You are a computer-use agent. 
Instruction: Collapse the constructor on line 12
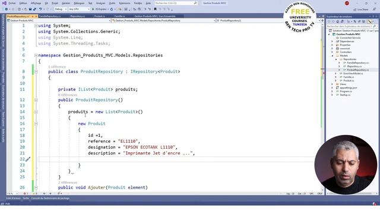pos(36,100)
